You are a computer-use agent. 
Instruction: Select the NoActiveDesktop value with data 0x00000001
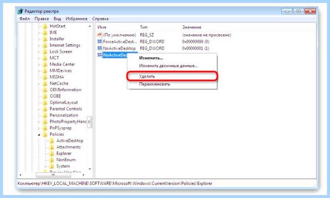119,48
